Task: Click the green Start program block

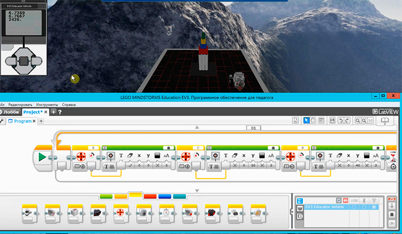Action: click(x=43, y=158)
